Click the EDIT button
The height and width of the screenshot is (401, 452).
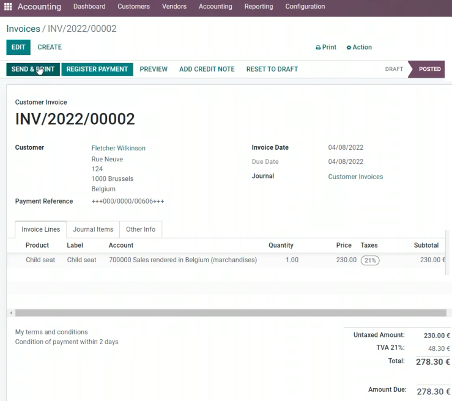(18, 47)
